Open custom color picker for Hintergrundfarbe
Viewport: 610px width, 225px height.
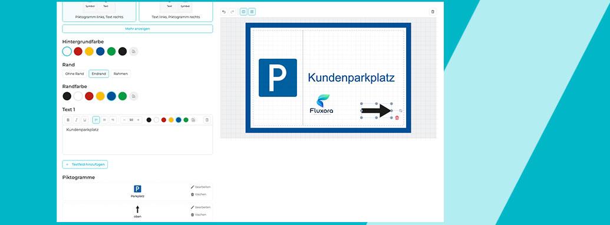click(133, 51)
